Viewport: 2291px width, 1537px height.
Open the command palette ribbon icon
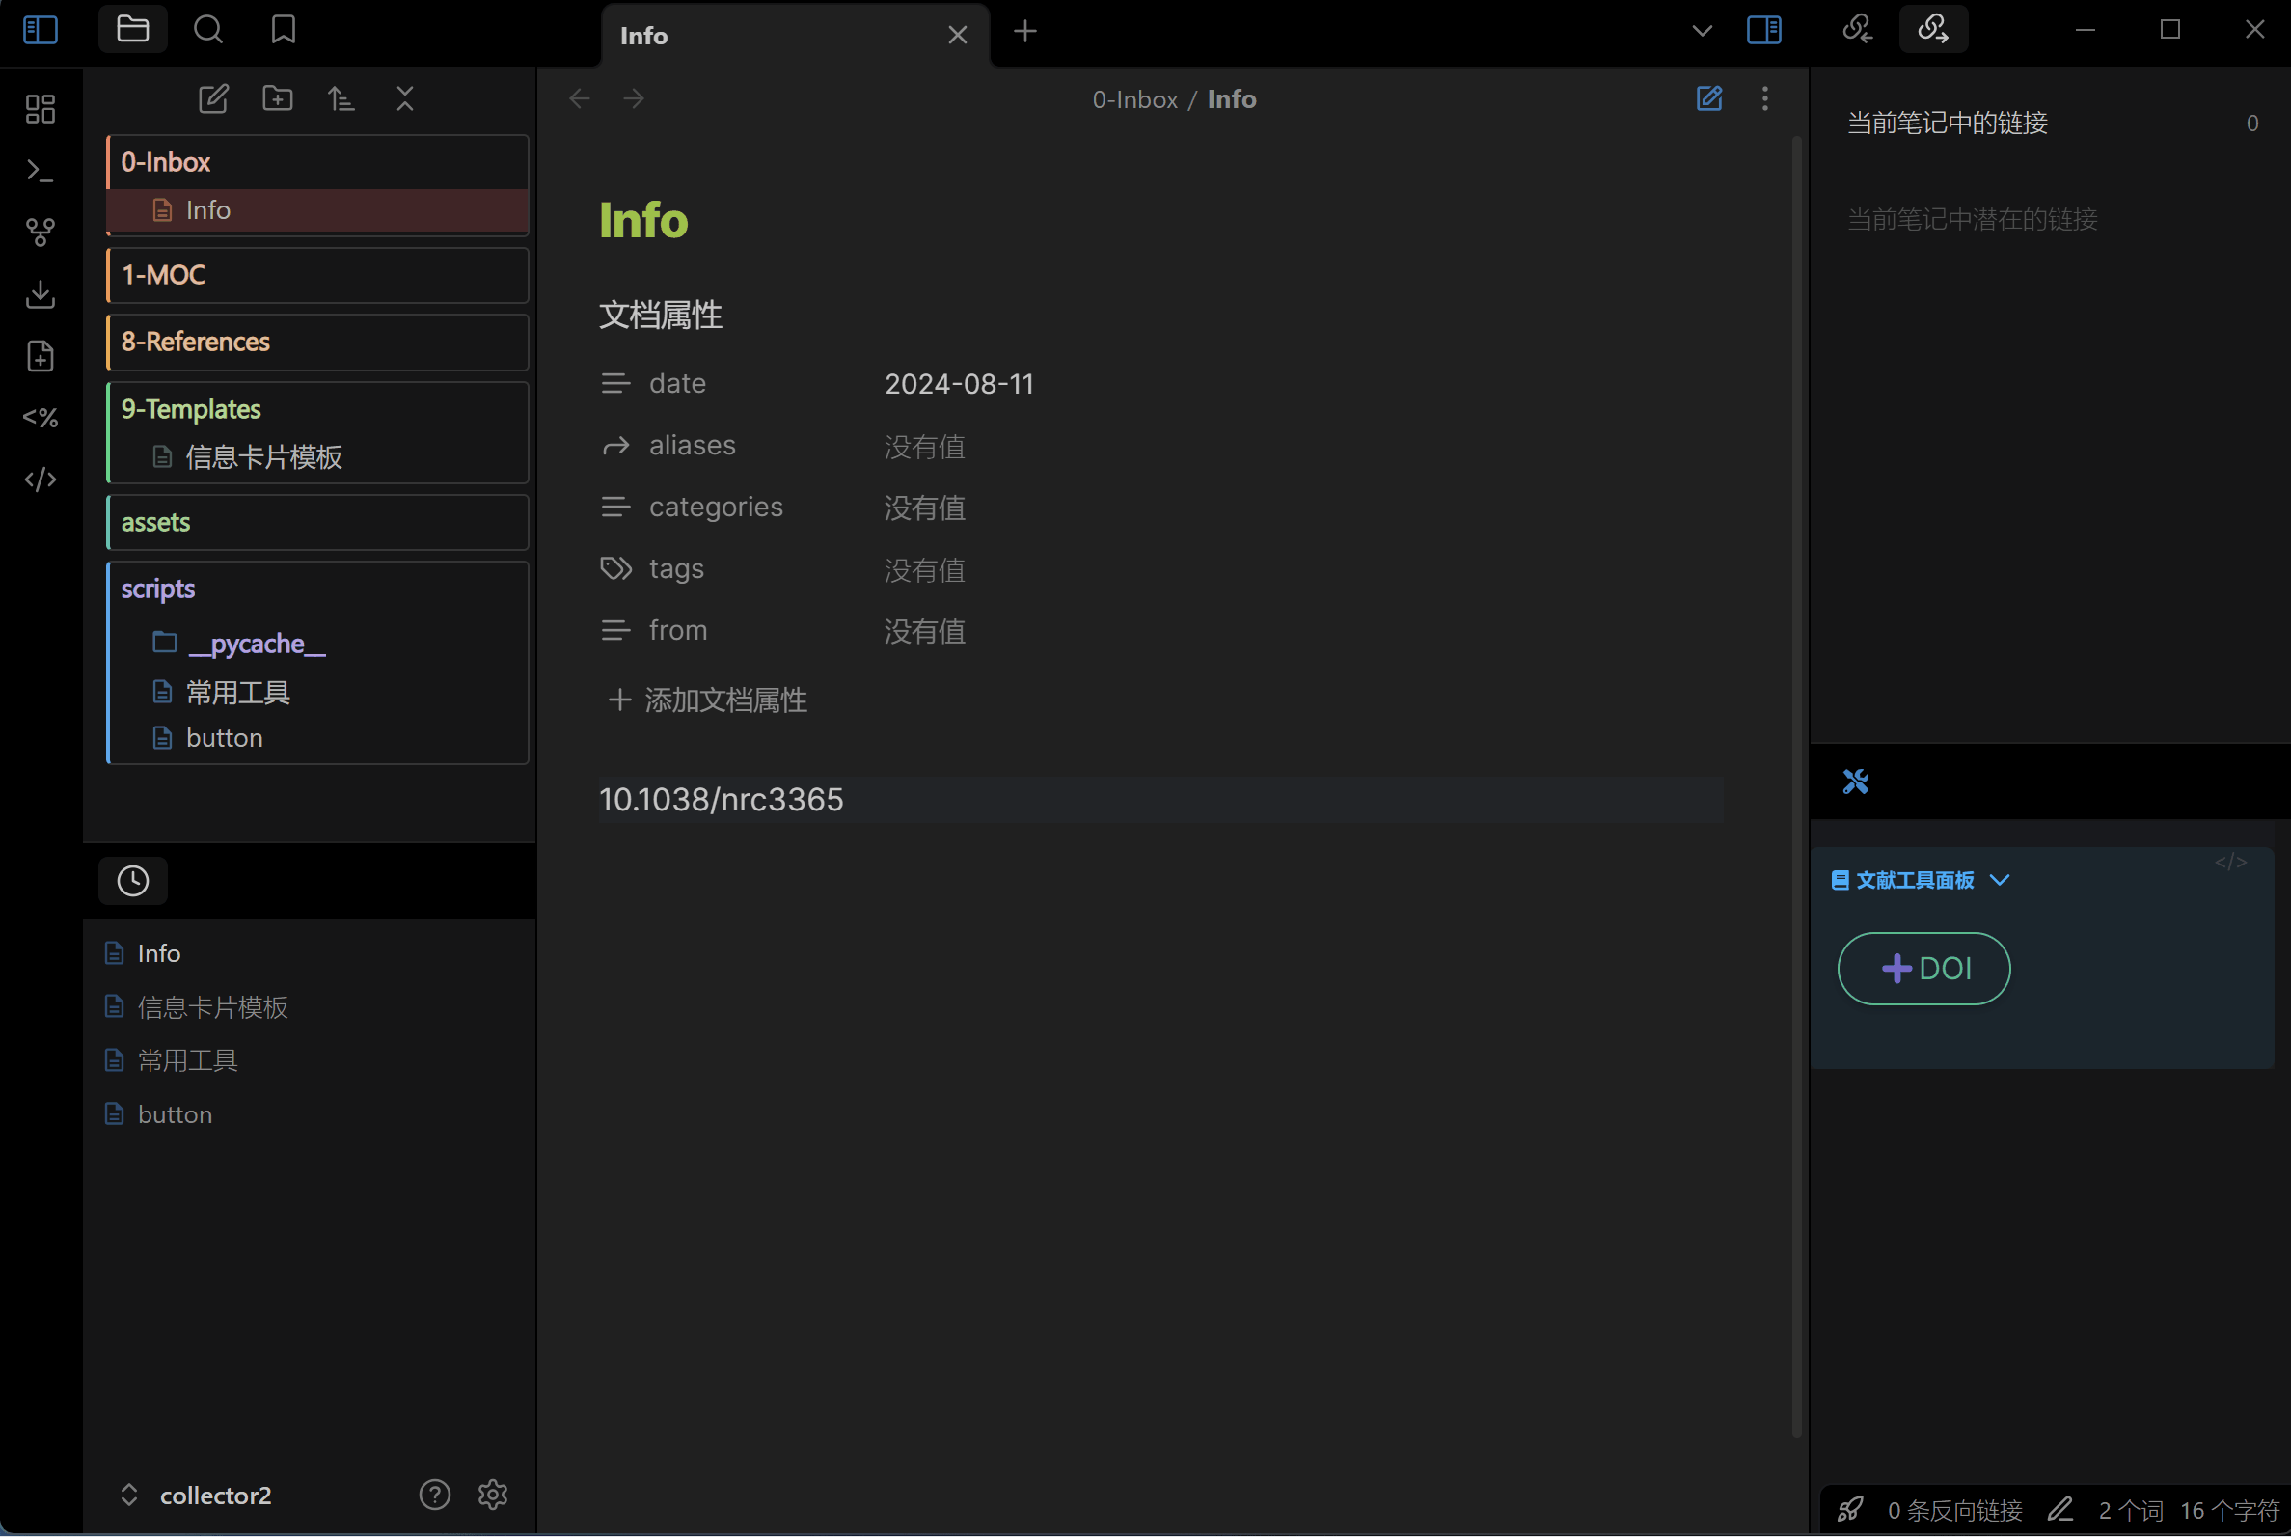(41, 171)
